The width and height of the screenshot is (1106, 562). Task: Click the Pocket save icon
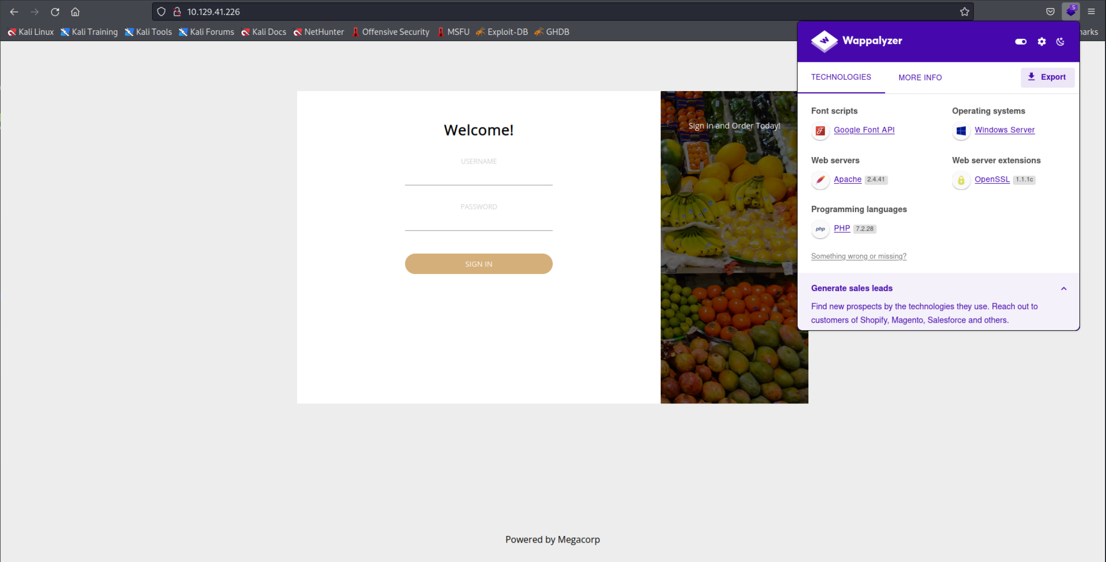coord(1050,11)
